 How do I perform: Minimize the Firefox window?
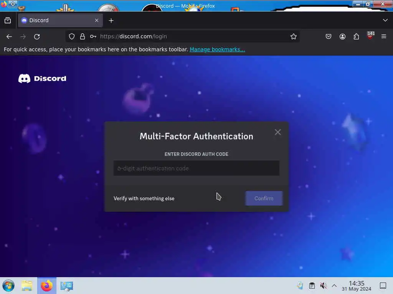click(x=358, y=4)
